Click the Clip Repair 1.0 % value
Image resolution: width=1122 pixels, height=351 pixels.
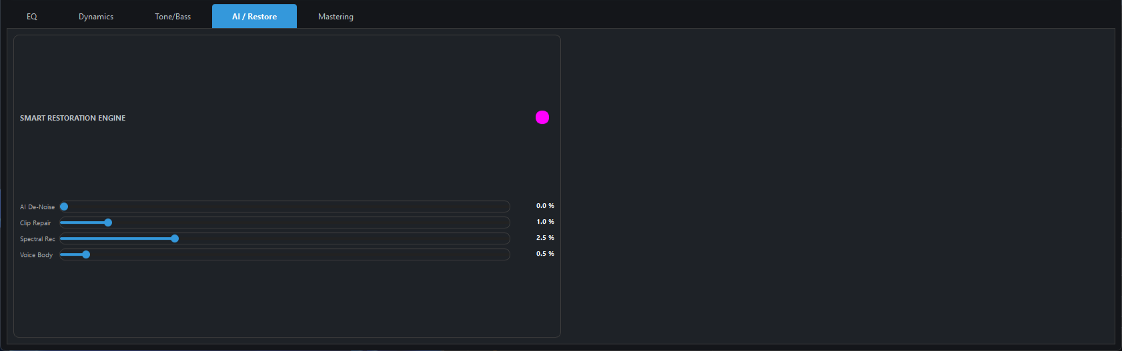click(545, 222)
